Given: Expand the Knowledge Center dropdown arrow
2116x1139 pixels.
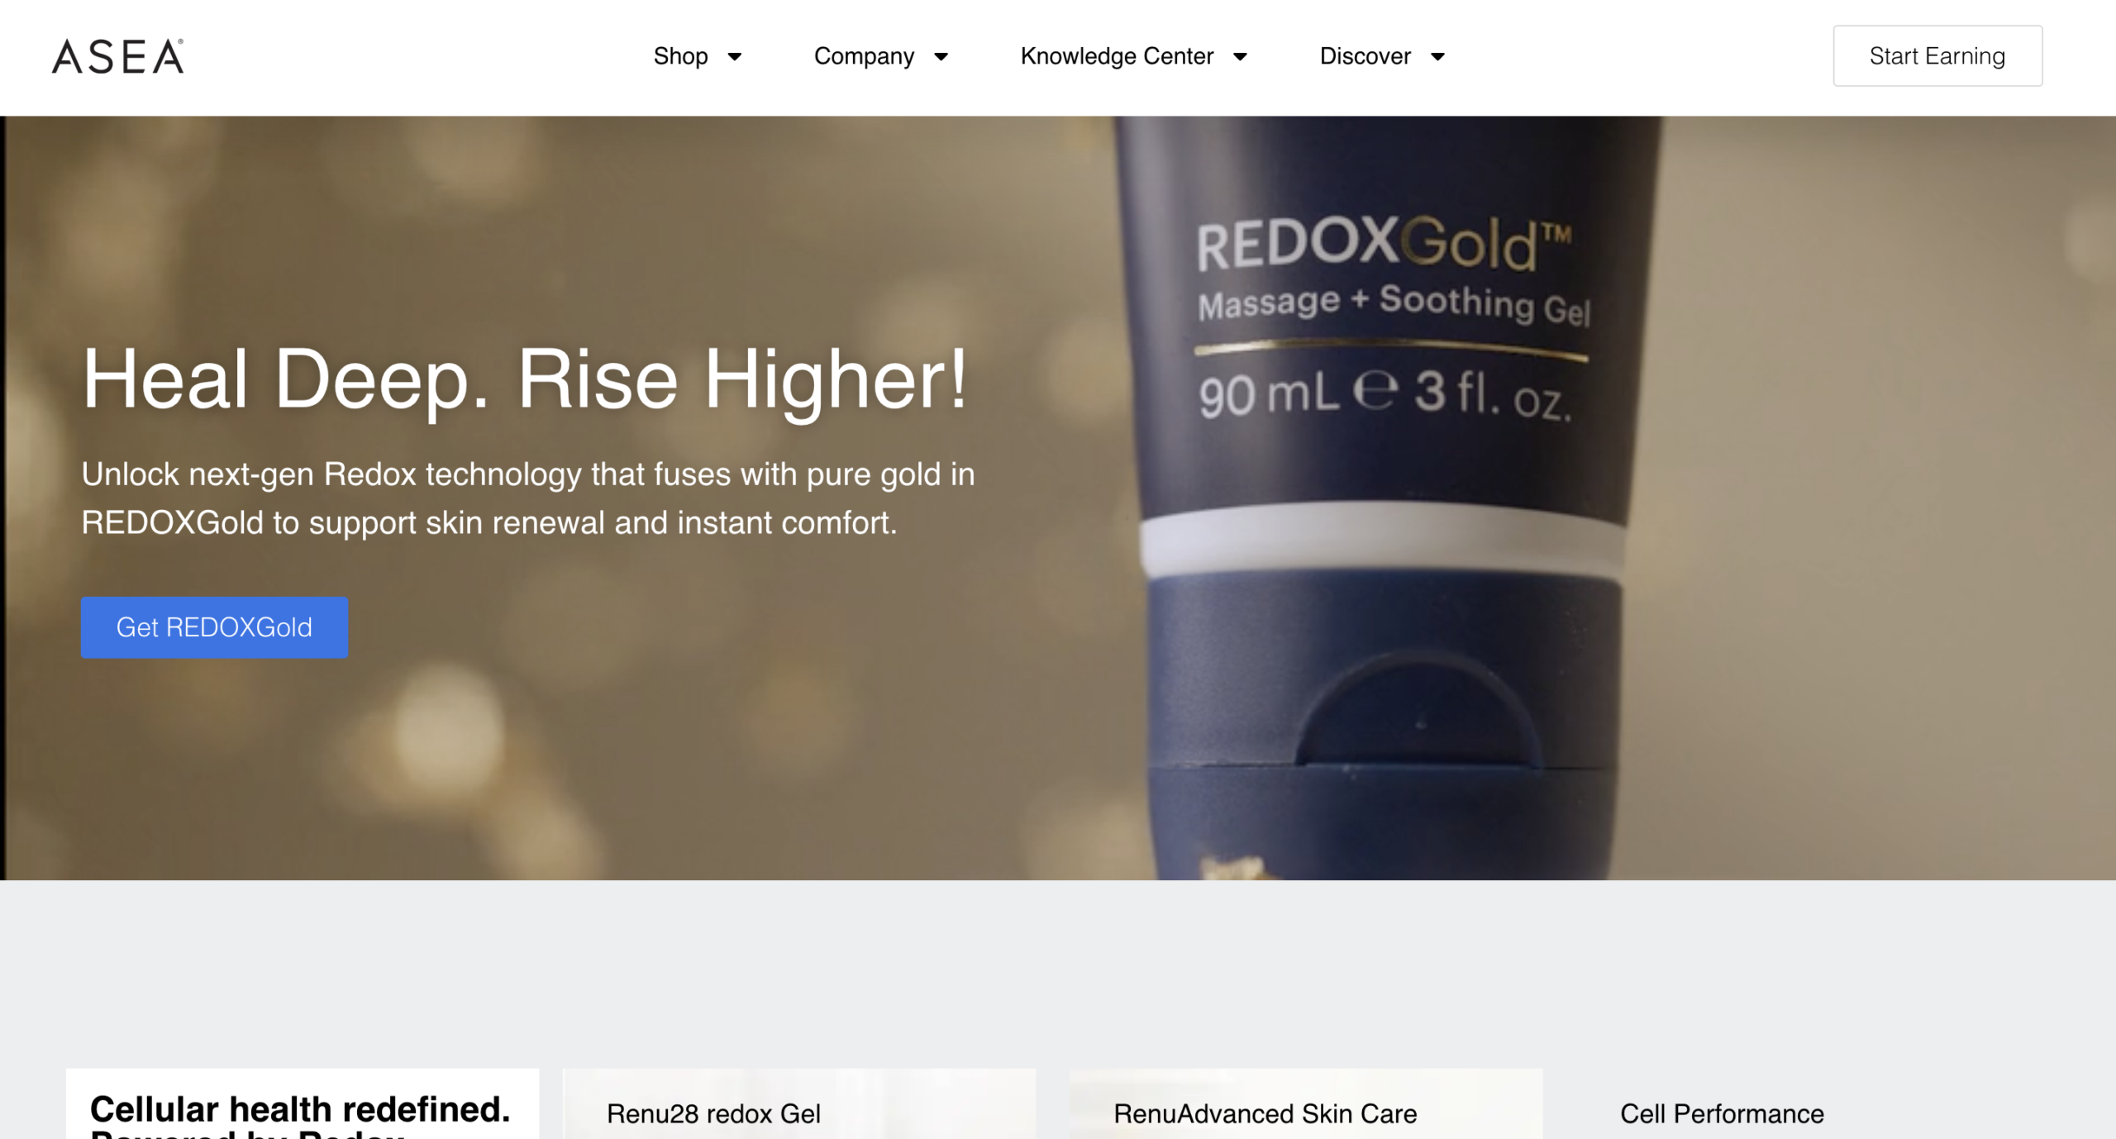Looking at the screenshot, I should pyautogui.click(x=1240, y=56).
